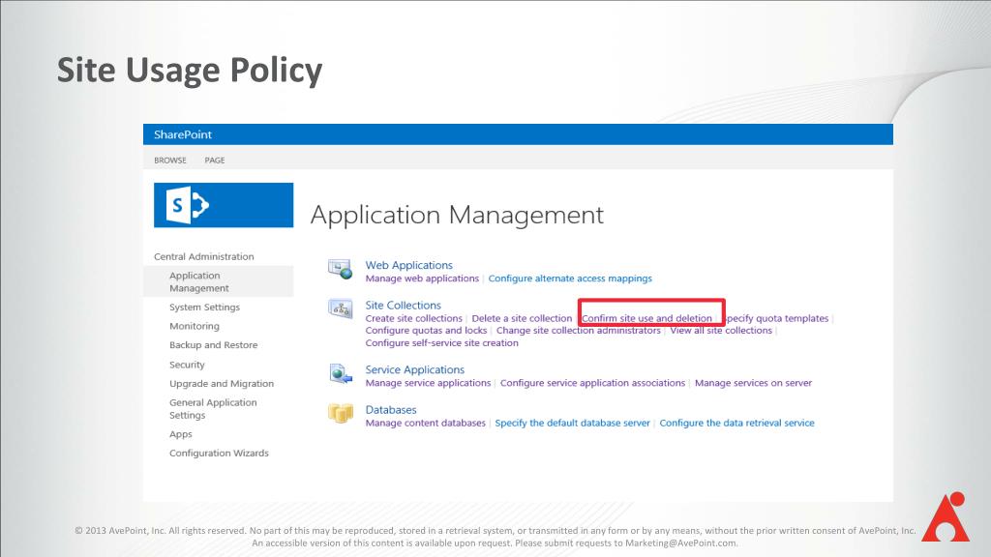Open Monitoring in the sidebar
991x557 pixels.
[x=195, y=326]
